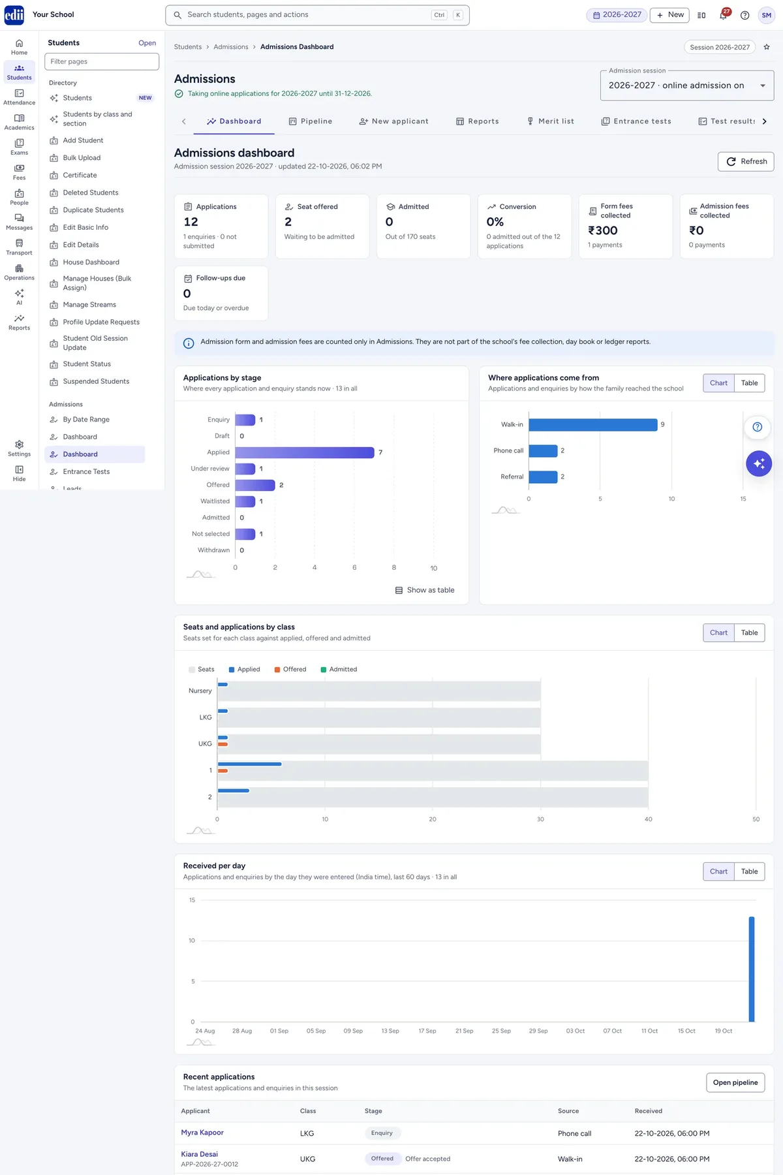Open the Merit list tab

click(550, 121)
